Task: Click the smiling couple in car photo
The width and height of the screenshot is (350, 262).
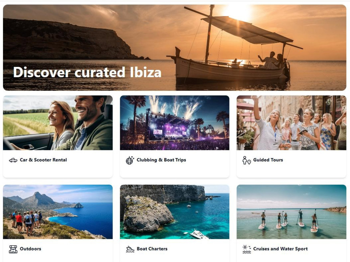Action: point(58,123)
